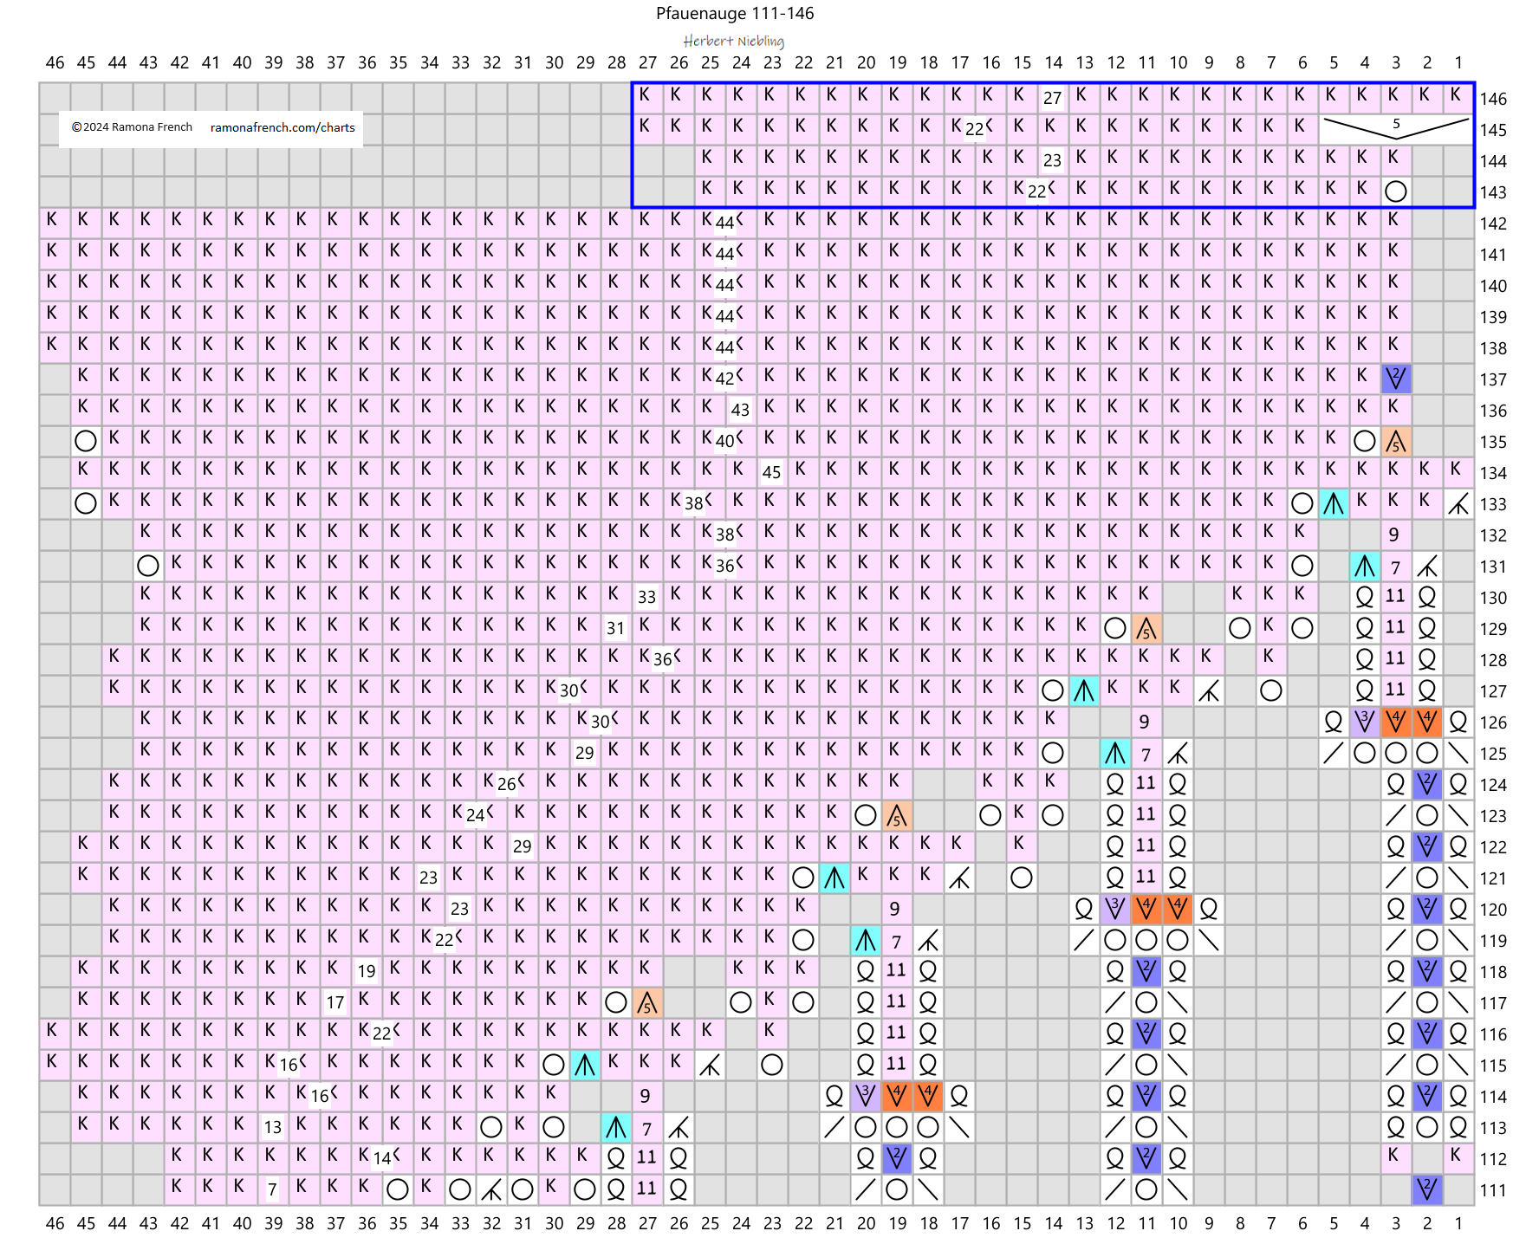Screen dimensions: 1513x1244
Task: Click the Pfauenauge 111-146 chart title
Action: click(x=734, y=13)
